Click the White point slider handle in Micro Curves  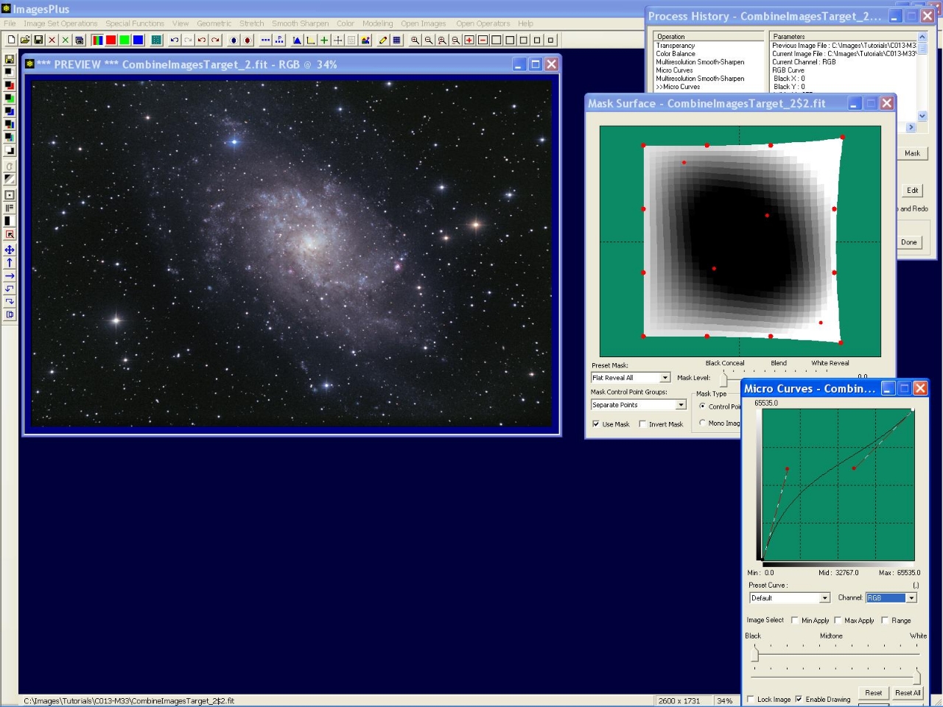point(916,676)
